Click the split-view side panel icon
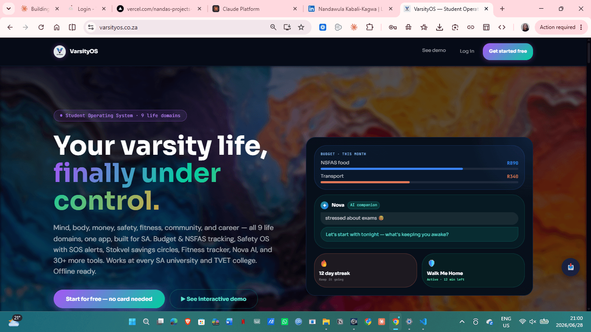Viewport: 591px width, 332px height. (72, 27)
